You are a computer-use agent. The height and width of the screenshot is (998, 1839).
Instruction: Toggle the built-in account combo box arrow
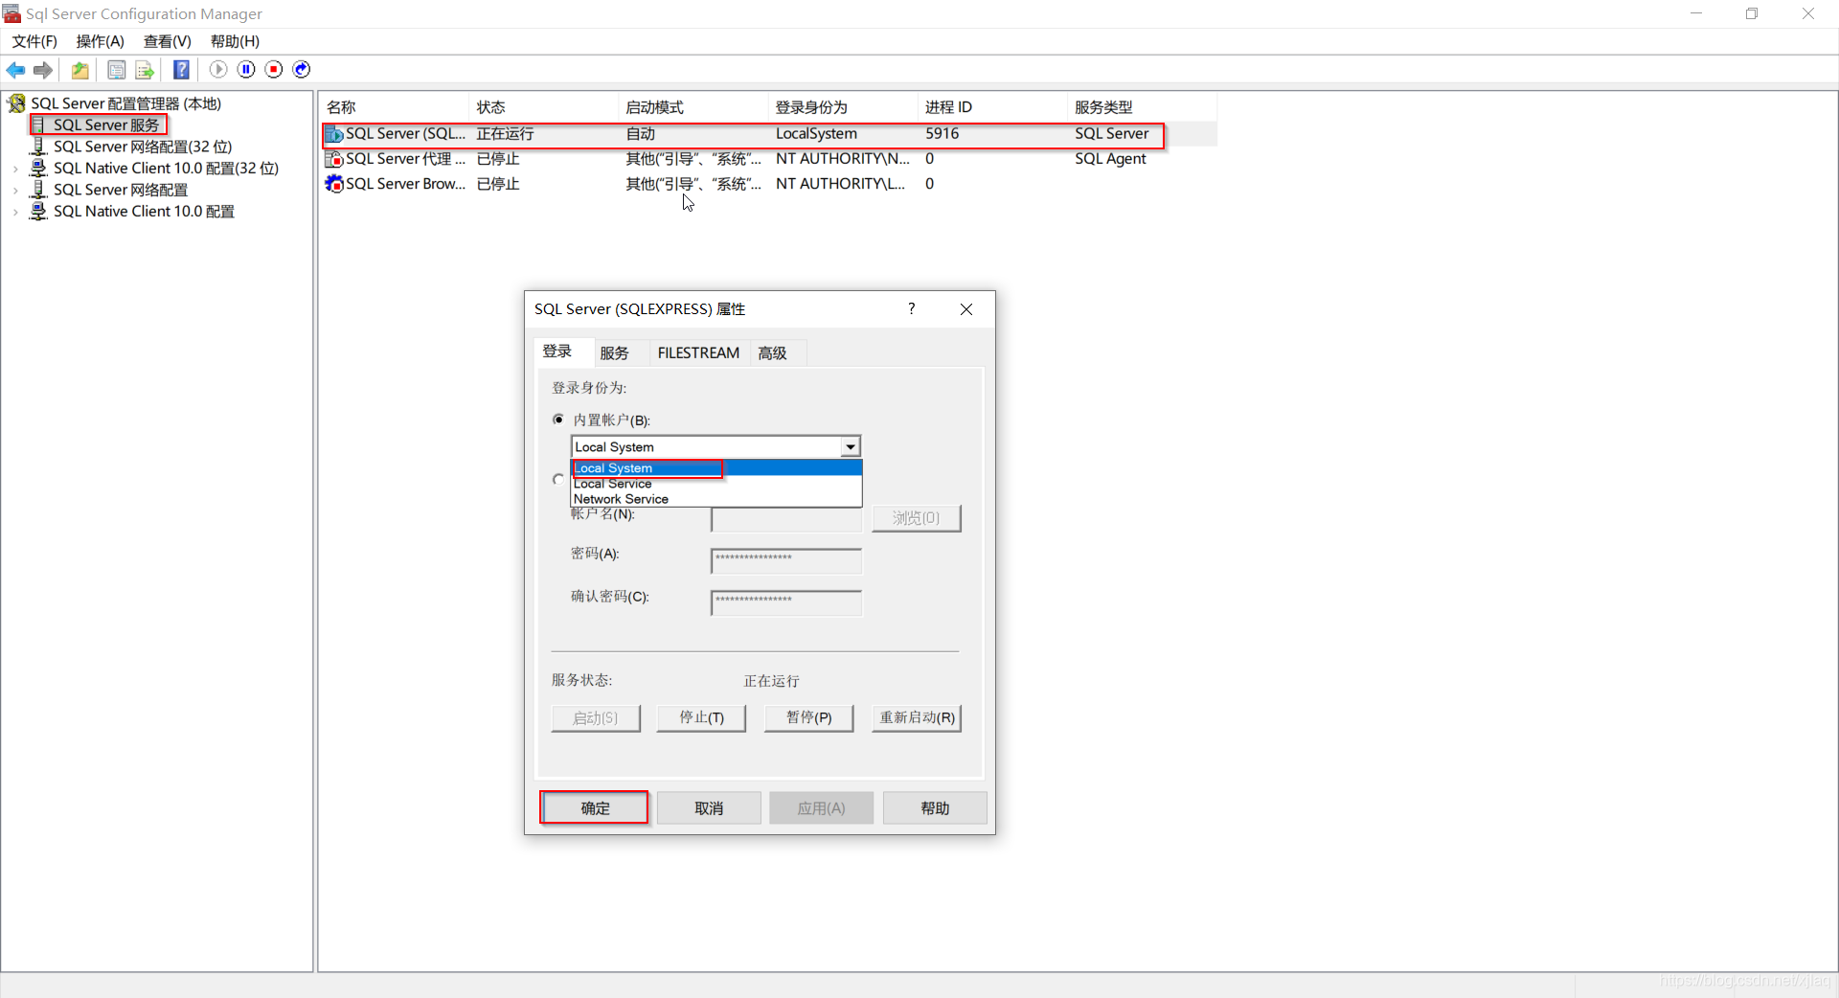[x=851, y=447]
